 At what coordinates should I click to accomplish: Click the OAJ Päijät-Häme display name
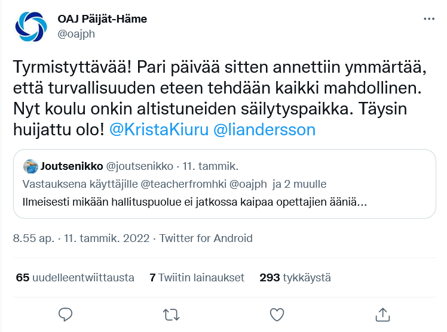(102, 19)
